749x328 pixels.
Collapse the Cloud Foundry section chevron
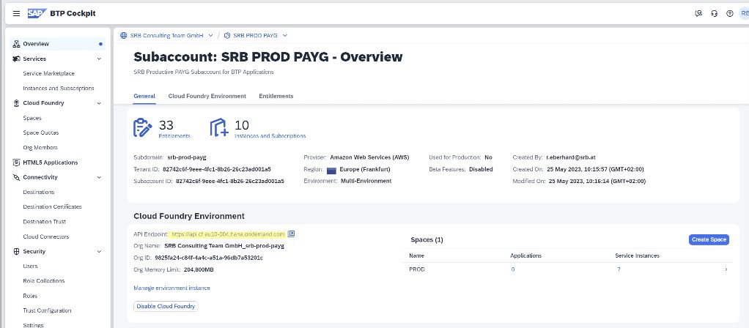click(x=99, y=103)
